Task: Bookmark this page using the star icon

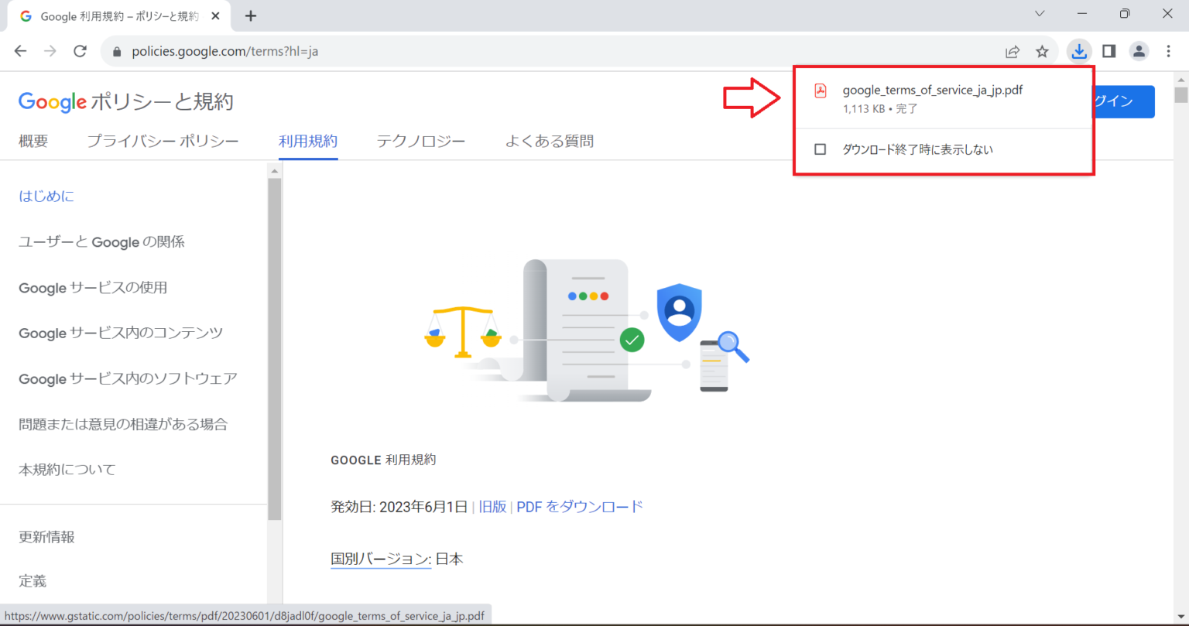Action: tap(1043, 51)
